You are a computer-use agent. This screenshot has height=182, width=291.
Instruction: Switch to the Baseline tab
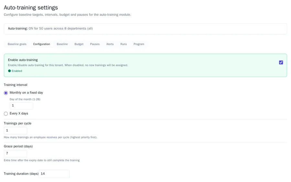[x=62, y=44]
